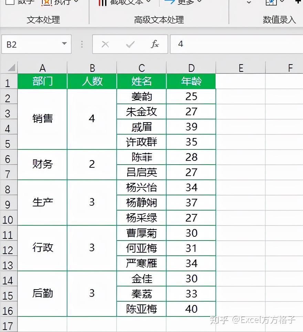This screenshot has height=332, width=303.
Task: Select the name cell 何亚梅
Action: [x=142, y=248]
